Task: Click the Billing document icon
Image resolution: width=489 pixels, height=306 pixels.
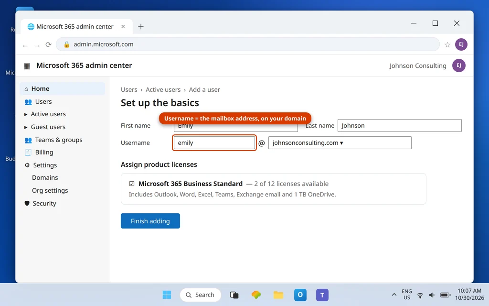Action: click(28, 153)
